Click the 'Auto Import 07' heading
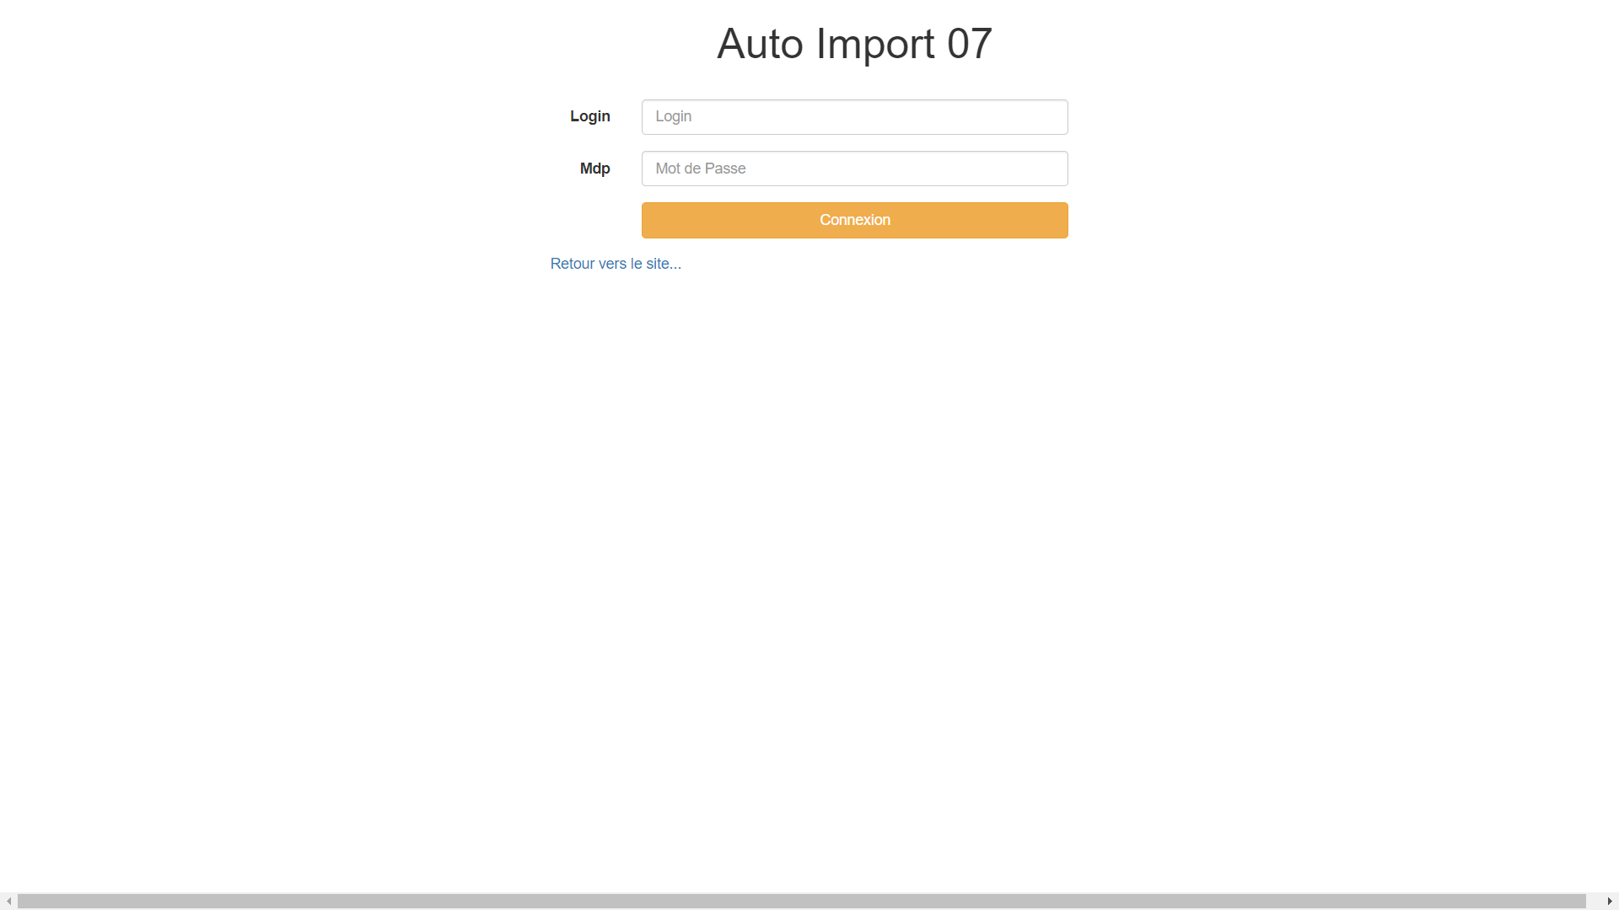This screenshot has width=1619, height=910. click(x=854, y=44)
